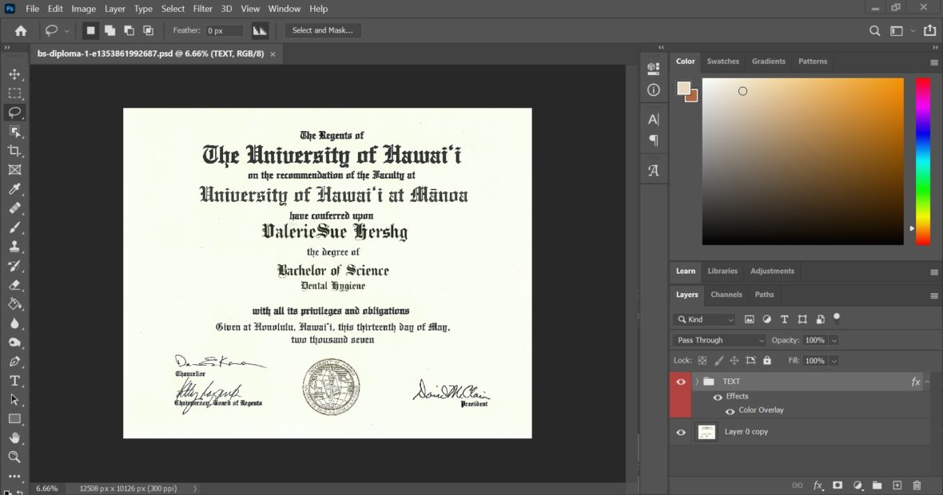This screenshot has width=943, height=495.
Task: Toggle the layer filter on/off switch
Action: [837, 319]
